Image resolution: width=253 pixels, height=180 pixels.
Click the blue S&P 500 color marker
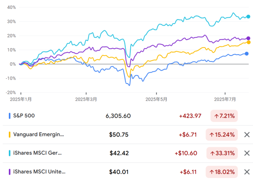pyautogui.click(x=9, y=116)
